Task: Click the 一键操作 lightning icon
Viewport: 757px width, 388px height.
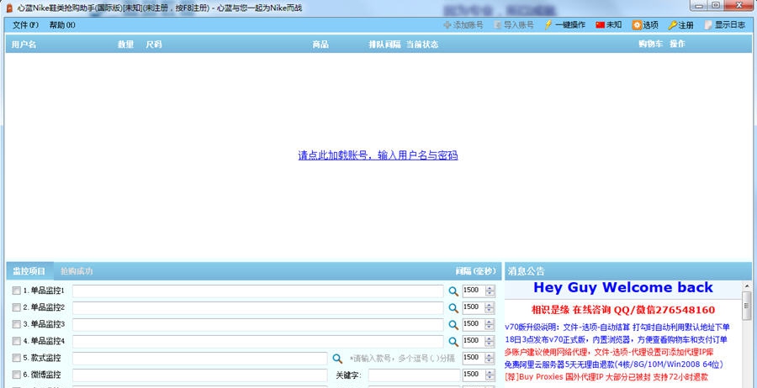Action: [549, 25]
